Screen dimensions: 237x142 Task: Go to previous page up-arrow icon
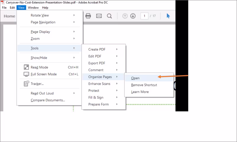point(125,16)
